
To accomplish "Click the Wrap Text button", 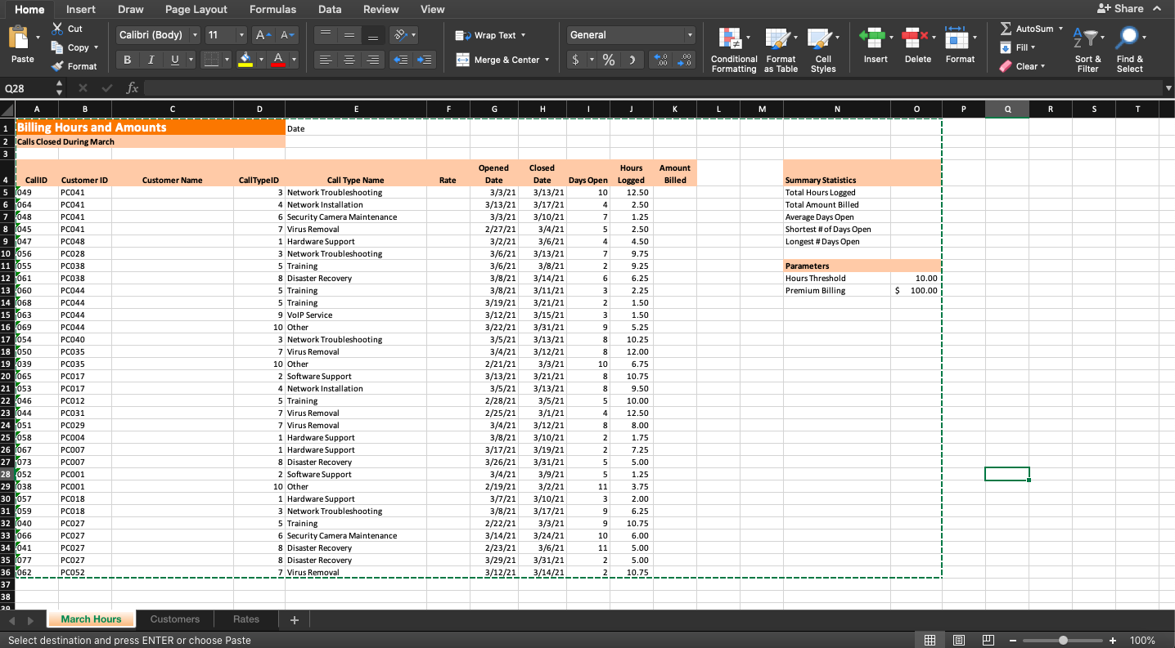I will (491, 35).
